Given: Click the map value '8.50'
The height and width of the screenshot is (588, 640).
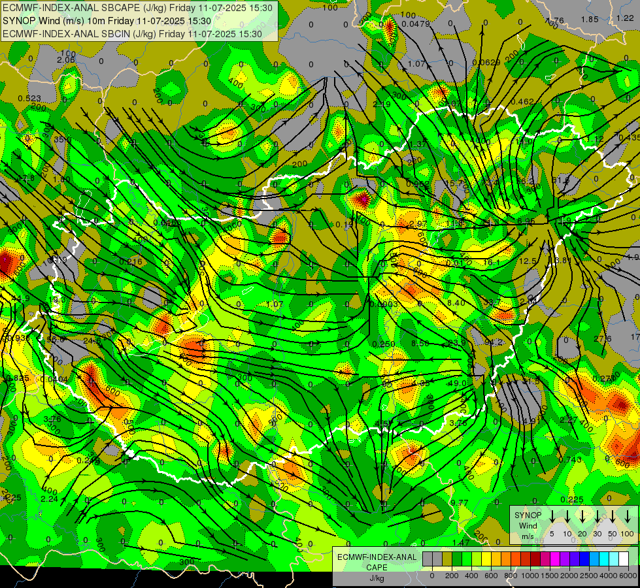Looking at the screenshot, I should (x=420, y=343).
